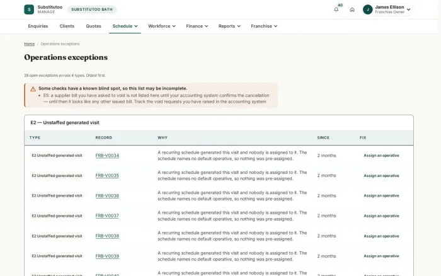
Task: Open record FRB-V0039
Action: click(107, 256)
